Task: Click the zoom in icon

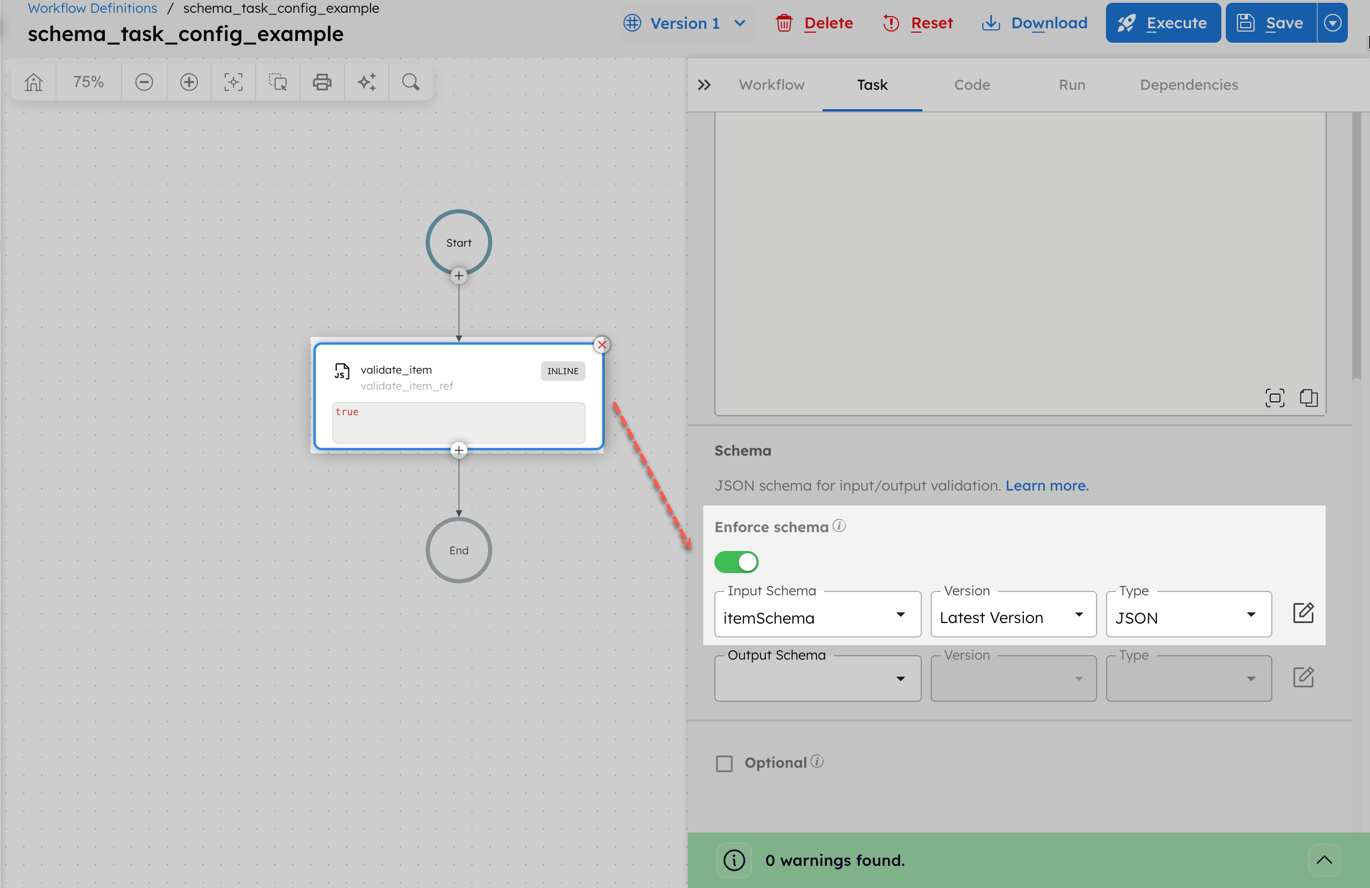Action: tap(188, 81)
